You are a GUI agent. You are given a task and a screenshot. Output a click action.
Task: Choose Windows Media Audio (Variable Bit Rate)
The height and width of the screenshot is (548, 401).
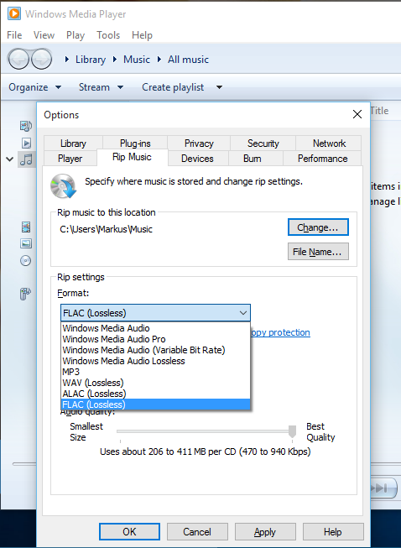155,350
